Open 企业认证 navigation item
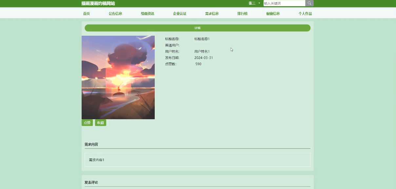The image size is (396, 189). click(x=180, y=14)
